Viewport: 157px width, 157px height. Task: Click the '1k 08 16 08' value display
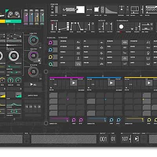coord(33,107)
